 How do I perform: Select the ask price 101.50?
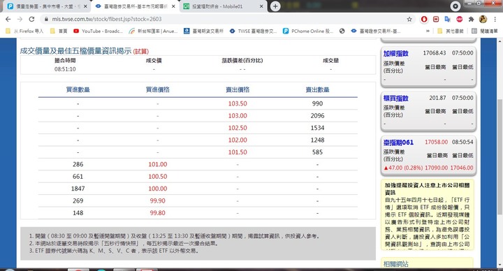pos(238,152)
